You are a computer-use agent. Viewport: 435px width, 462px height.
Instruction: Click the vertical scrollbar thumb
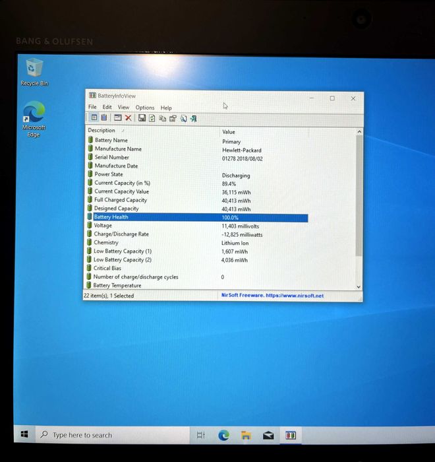(x=359, y=195)
